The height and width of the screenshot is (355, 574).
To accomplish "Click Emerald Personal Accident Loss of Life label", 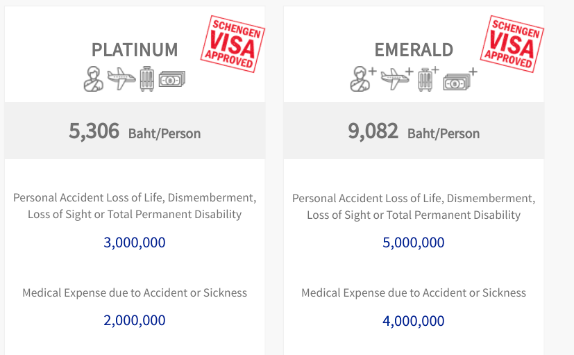I will (x=414, y=206).
